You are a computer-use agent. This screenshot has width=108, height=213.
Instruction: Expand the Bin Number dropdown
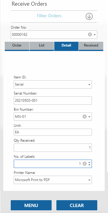pos(89,117)
